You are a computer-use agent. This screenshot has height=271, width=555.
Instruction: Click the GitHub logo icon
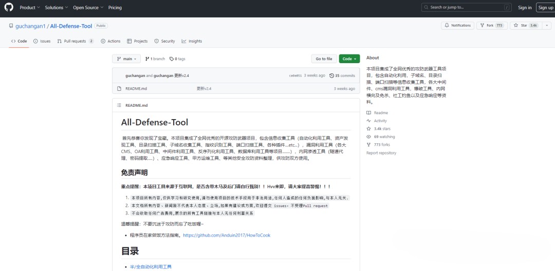click(x=9, y=7)
